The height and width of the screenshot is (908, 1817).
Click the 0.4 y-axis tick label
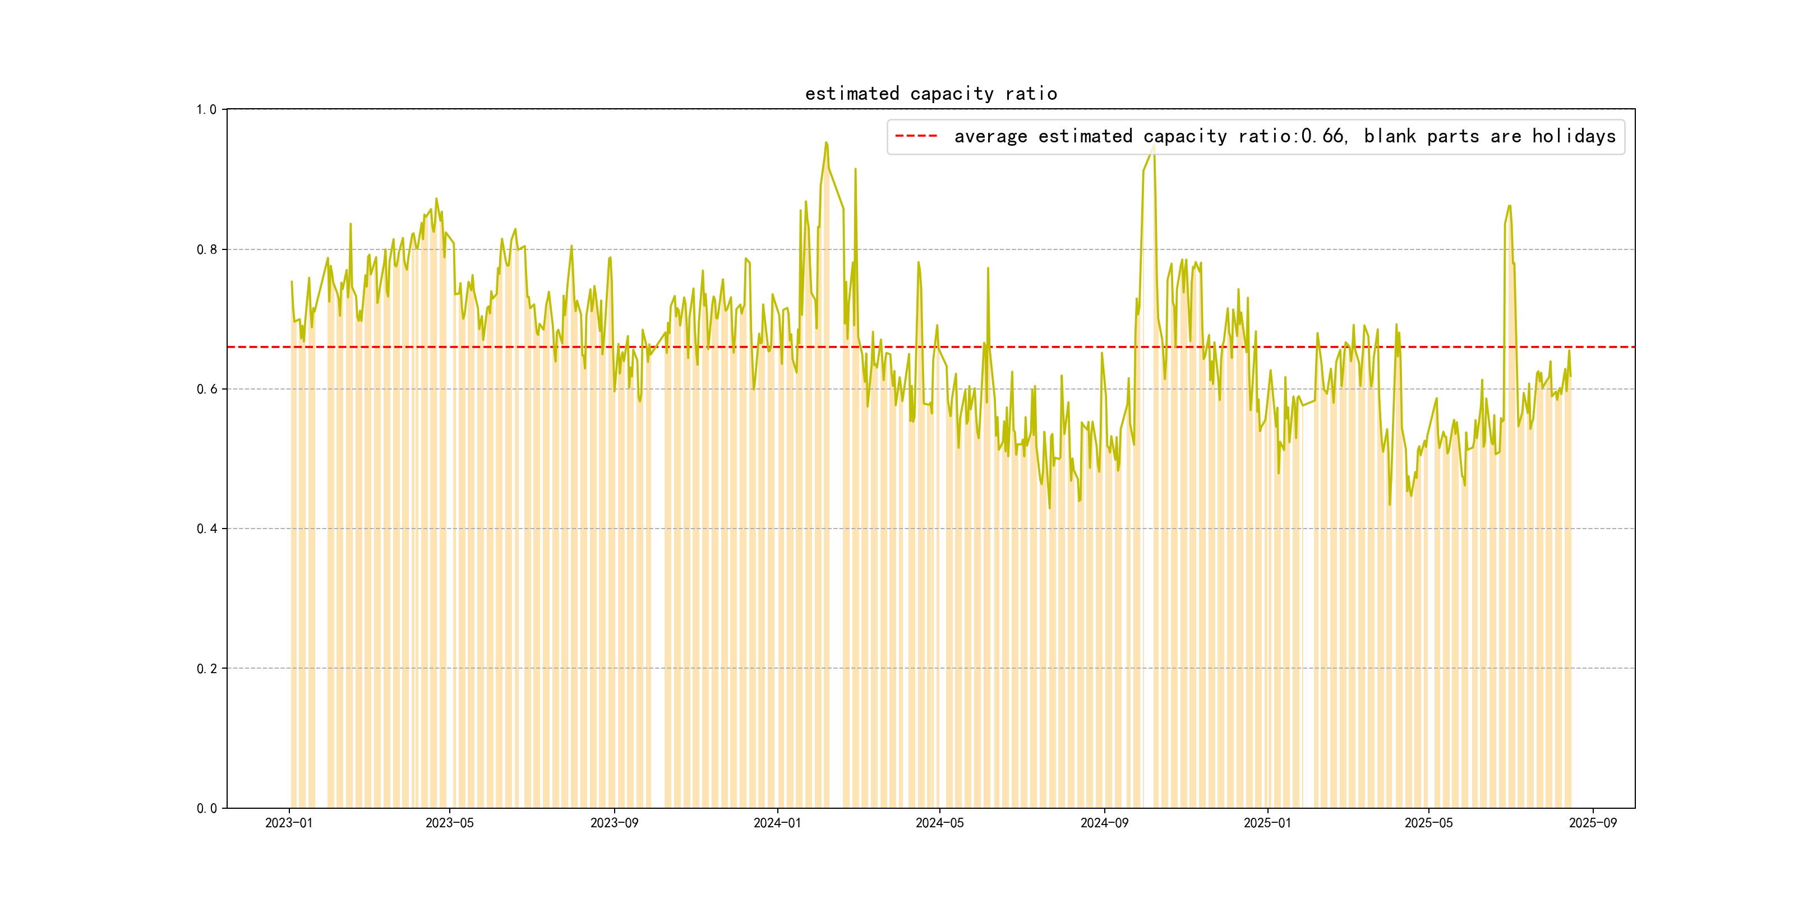(x=206, y=529)
